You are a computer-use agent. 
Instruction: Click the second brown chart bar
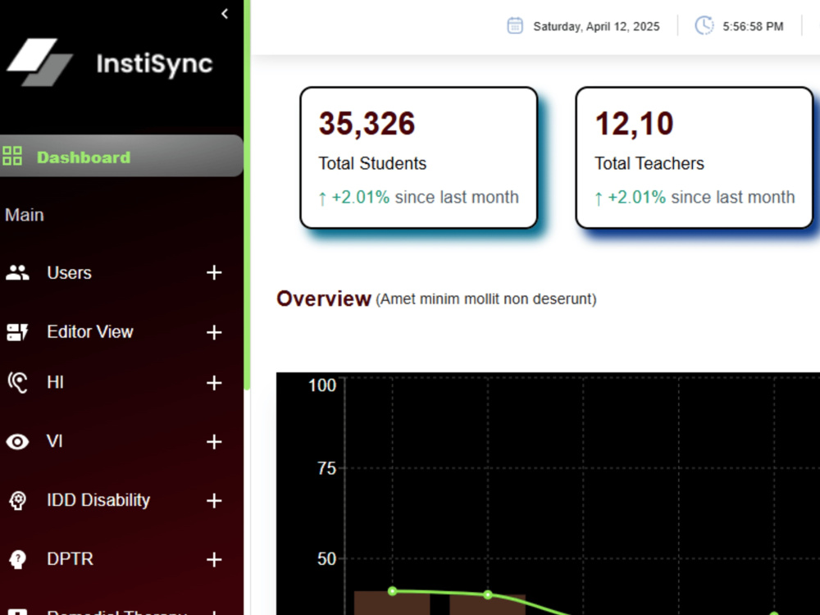tap(487, 604)
